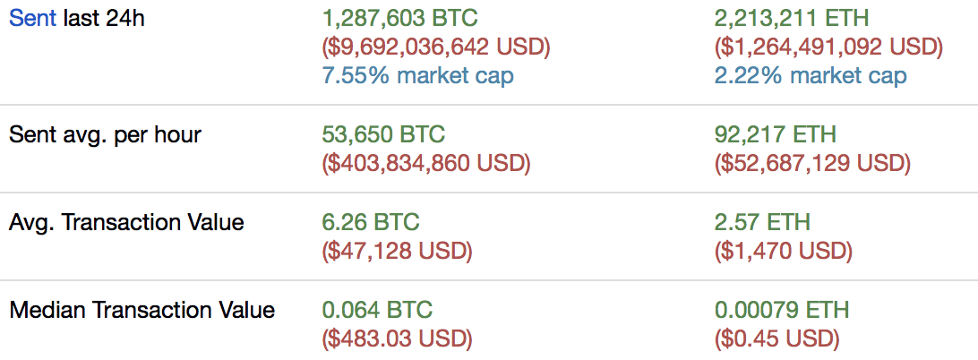This screenshot has height=360, width=978.
Task: Click the $47,128 USD average value
Action: 398,252
